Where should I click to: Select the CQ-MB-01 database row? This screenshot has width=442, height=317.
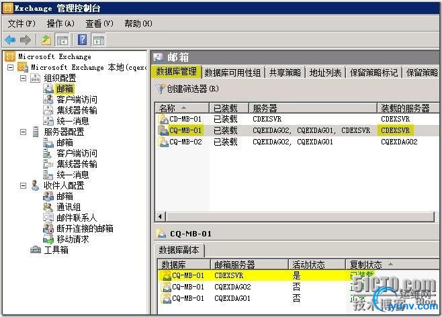pyautogui.click(x=297, y=130)
